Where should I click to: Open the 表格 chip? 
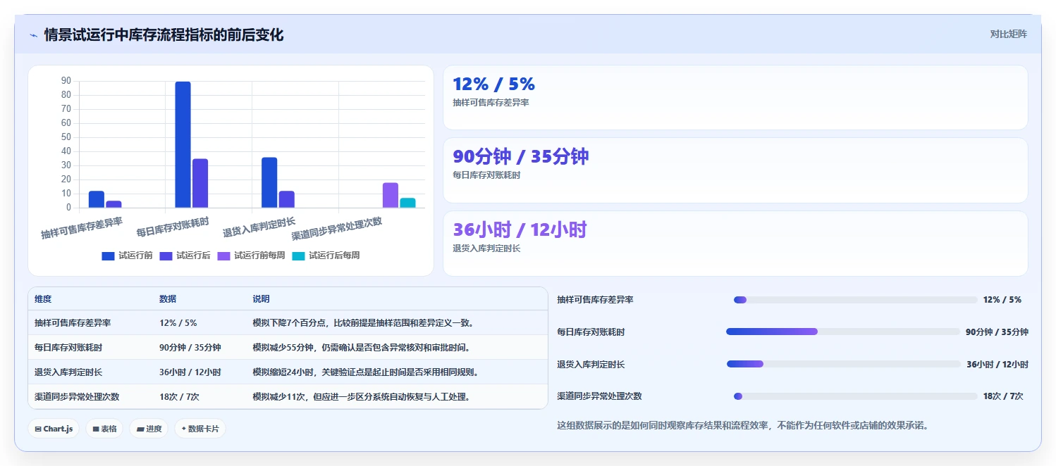pos(104,429)
